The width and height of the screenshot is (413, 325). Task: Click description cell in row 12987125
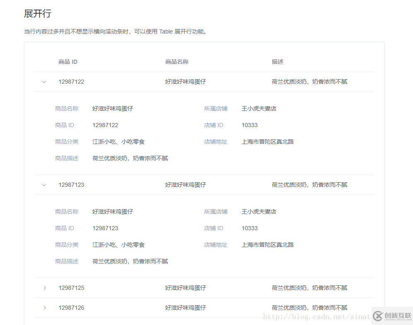click(x=309, y=288)
